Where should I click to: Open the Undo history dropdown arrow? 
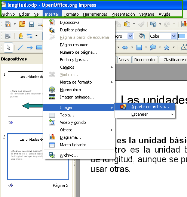click(160, 24)
